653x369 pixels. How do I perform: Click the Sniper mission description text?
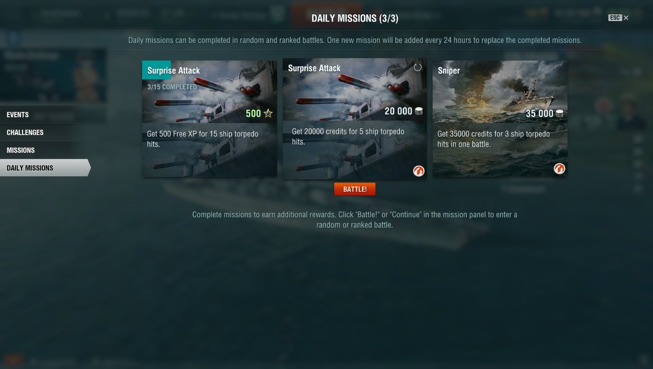494,139
